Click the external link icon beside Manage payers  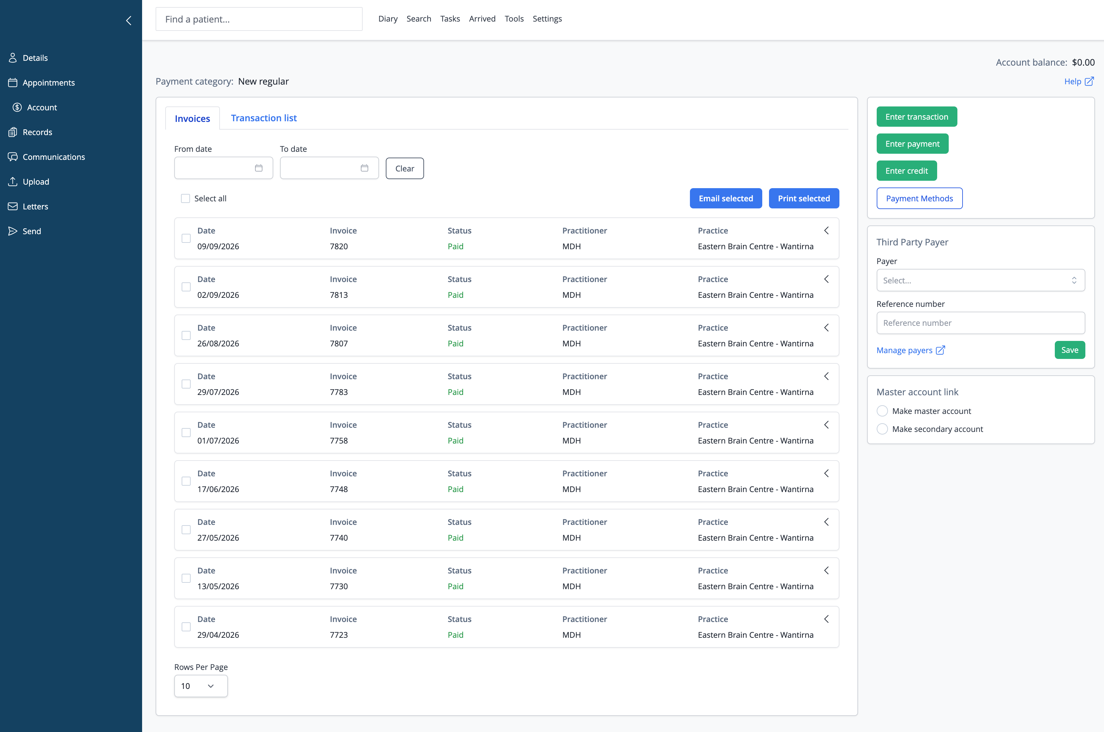pos(941,350)
